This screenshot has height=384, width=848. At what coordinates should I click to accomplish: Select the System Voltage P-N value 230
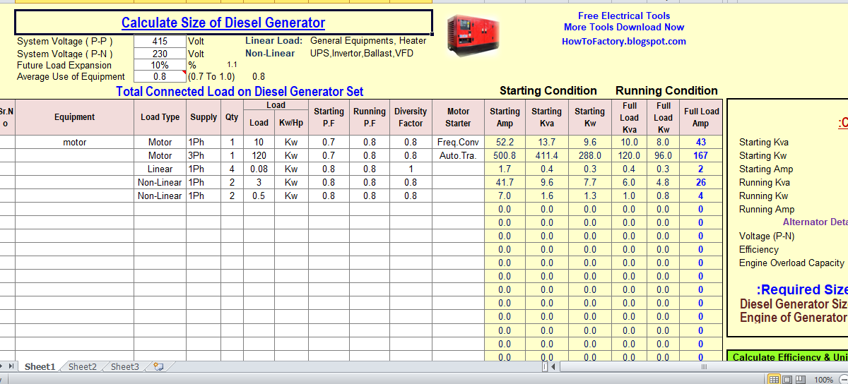[160, 54]
